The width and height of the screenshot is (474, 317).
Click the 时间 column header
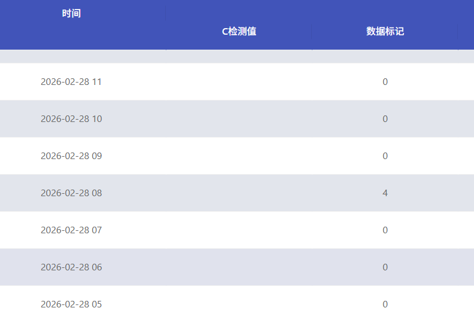coord(71,14)
